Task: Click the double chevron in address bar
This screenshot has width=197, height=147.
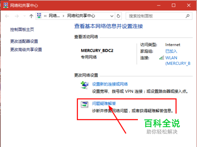Action: (45, 16)
